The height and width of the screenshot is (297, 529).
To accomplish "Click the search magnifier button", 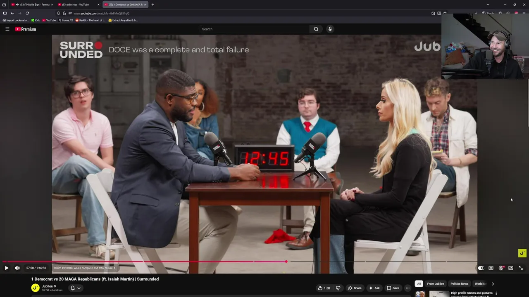I will point(316,29).
